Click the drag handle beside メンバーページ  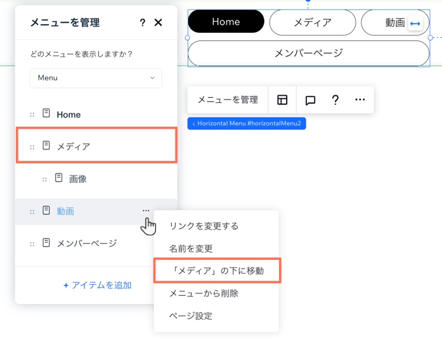32,244
